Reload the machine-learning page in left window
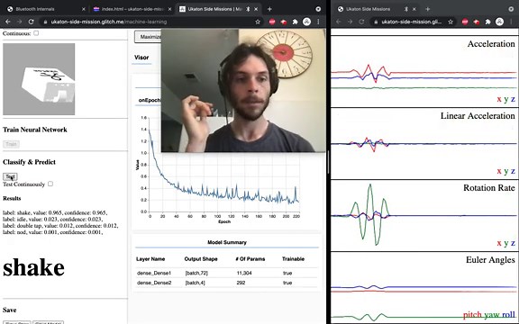Image resolution: width=519 pixels, height=324 pixels. [x=31, y=22]
